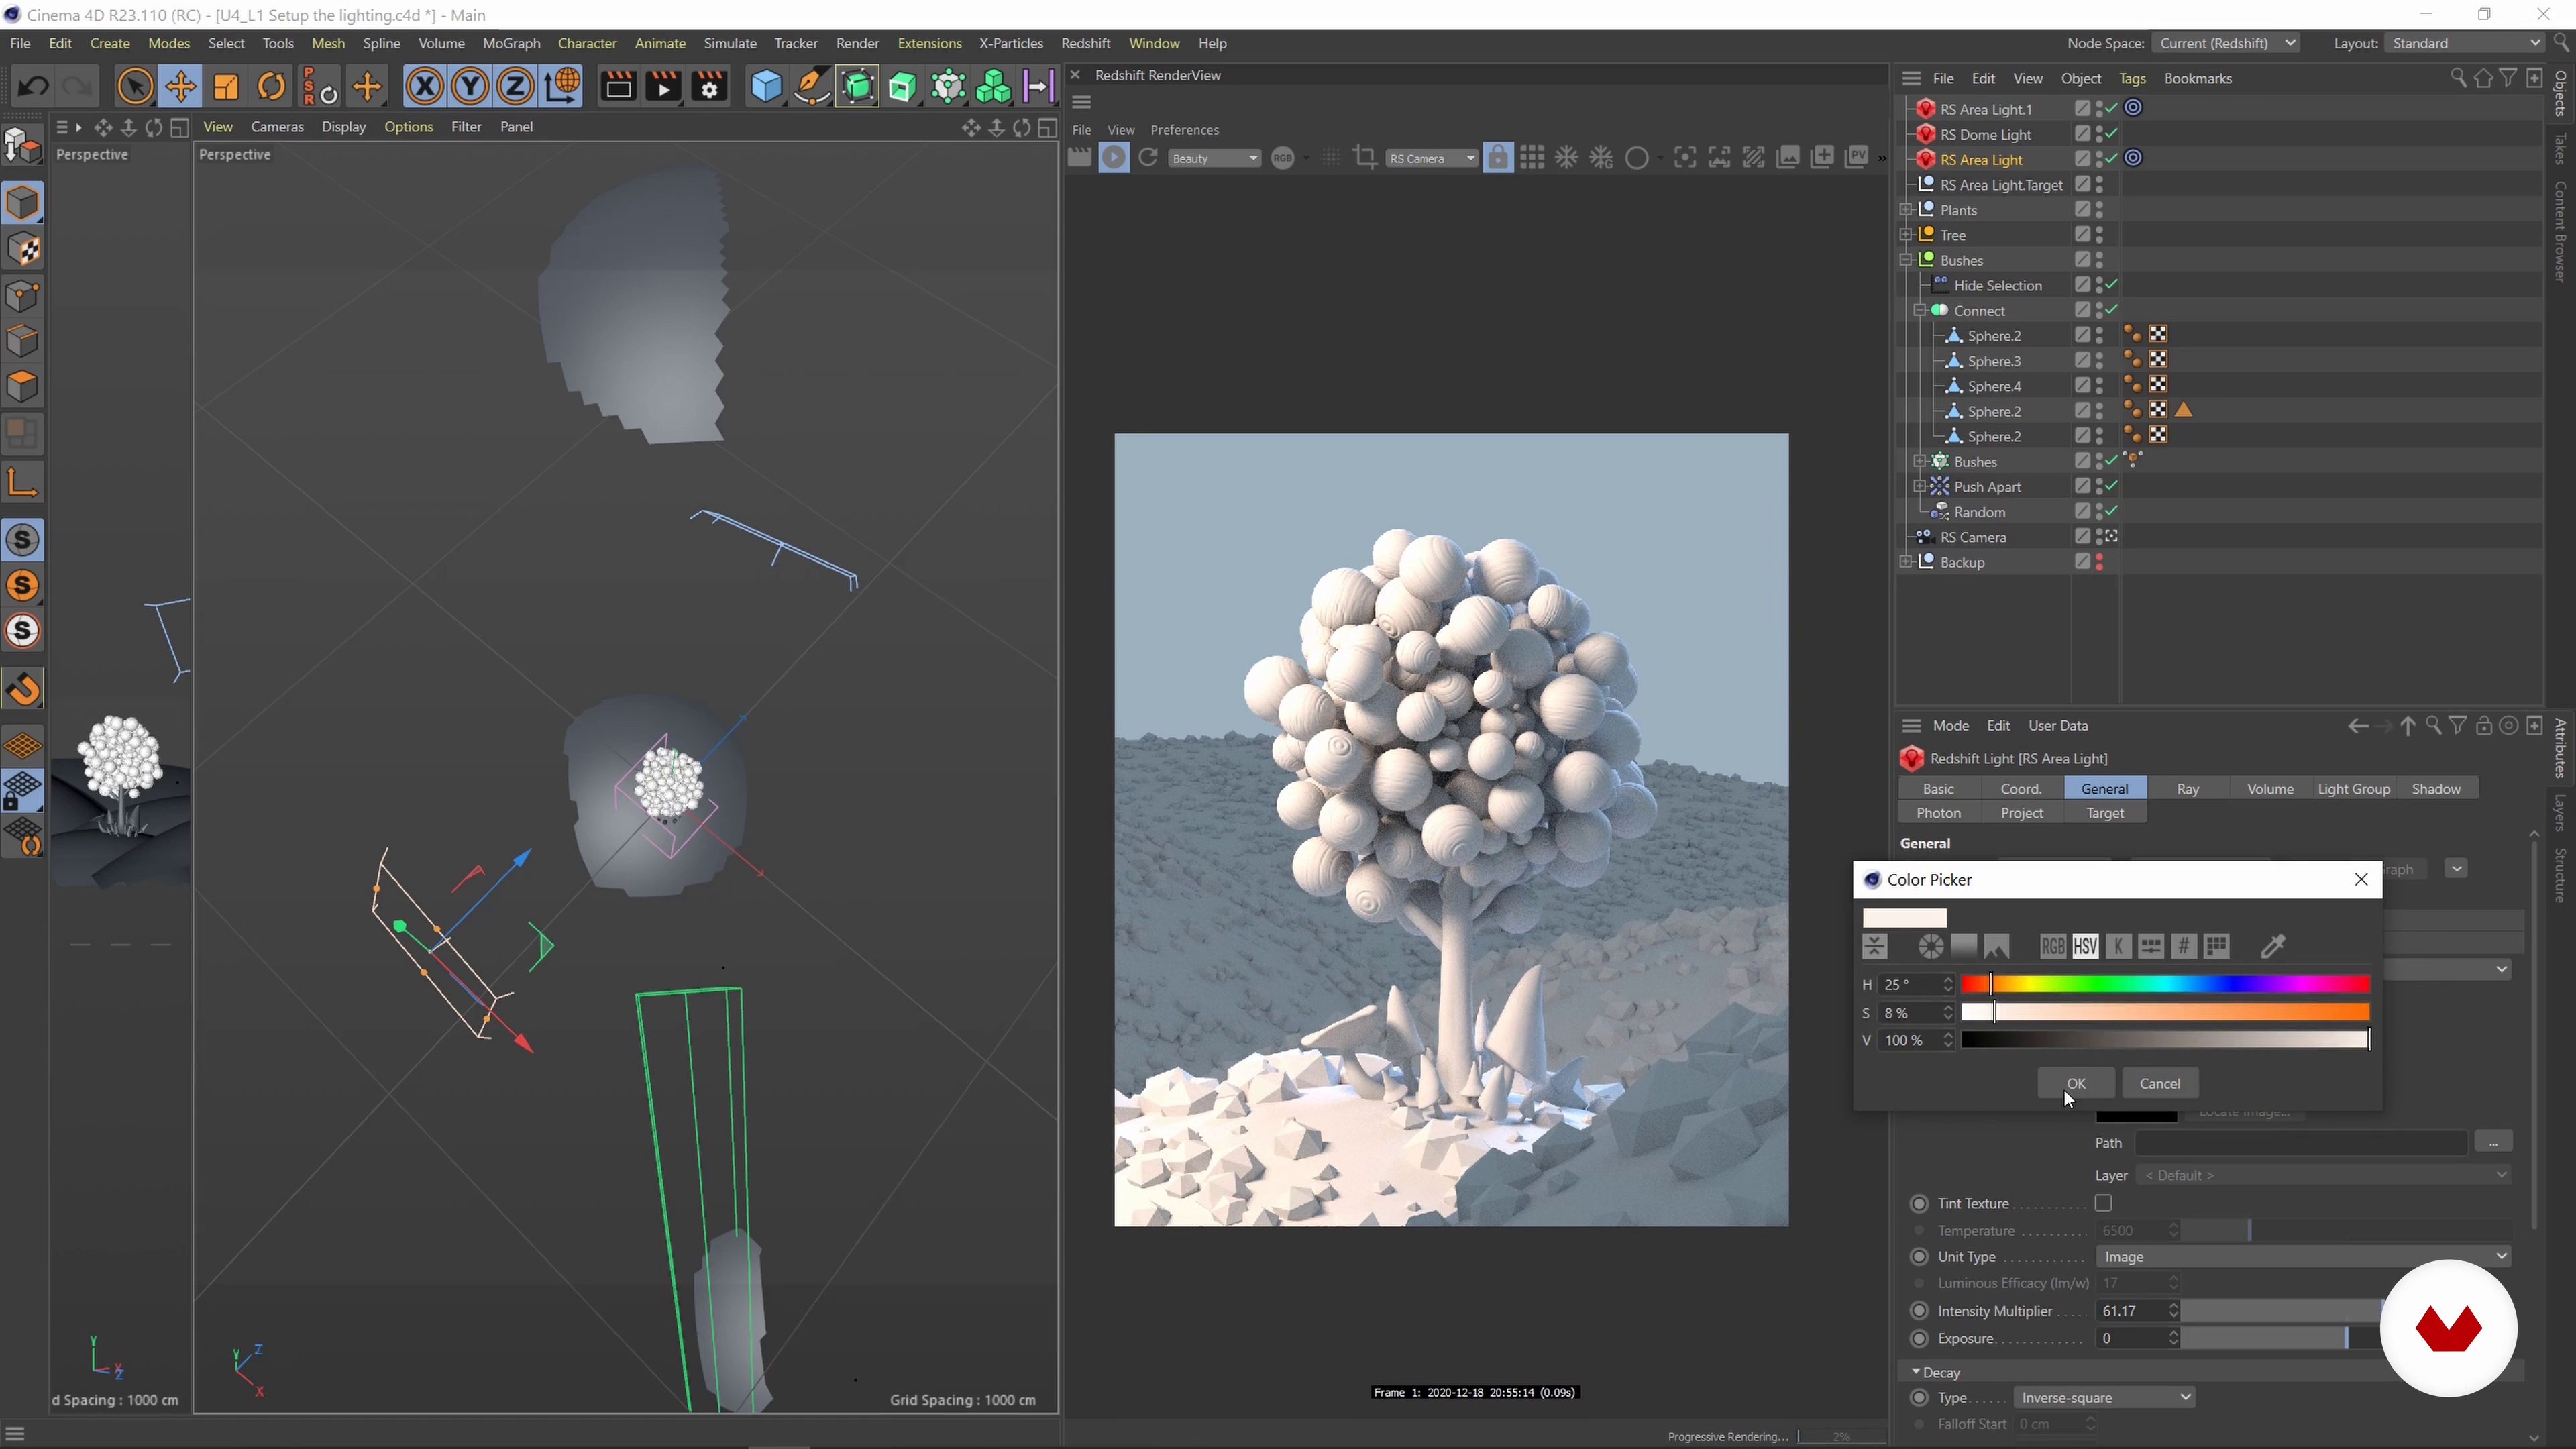The height and width of the screenshot is (1449, 2576).
Task: Open Preferences in Redshift RenderView
Action: (x=1184, y=130)
